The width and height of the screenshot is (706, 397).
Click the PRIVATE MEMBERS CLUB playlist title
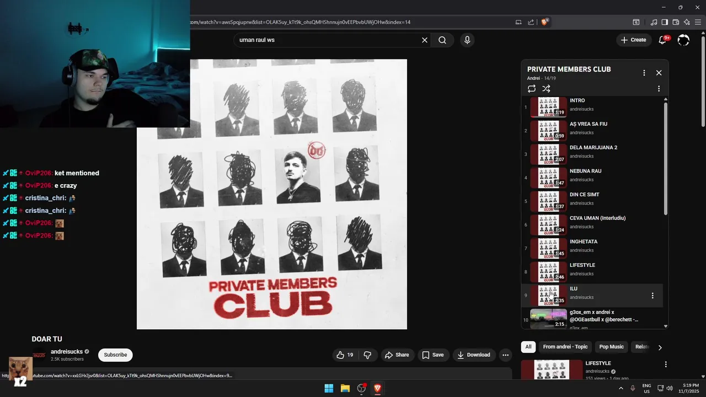tap(569, 69)
